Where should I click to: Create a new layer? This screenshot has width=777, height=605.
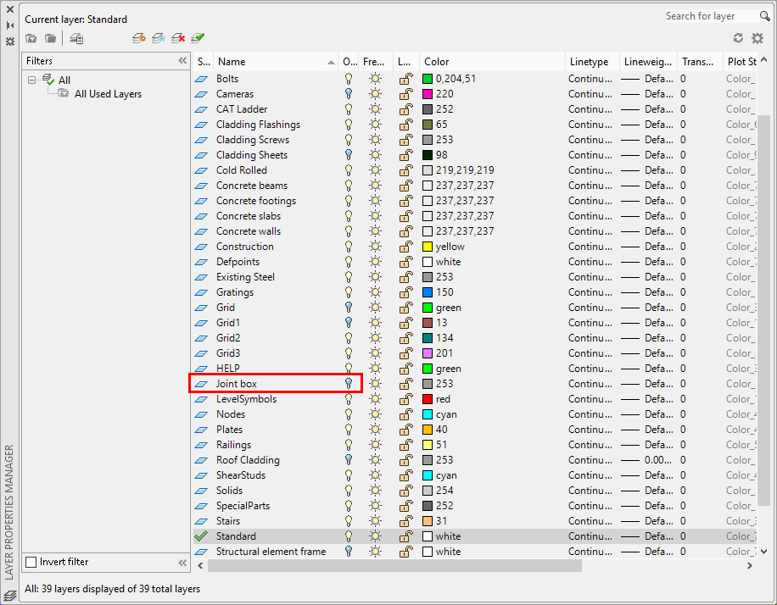138,38
